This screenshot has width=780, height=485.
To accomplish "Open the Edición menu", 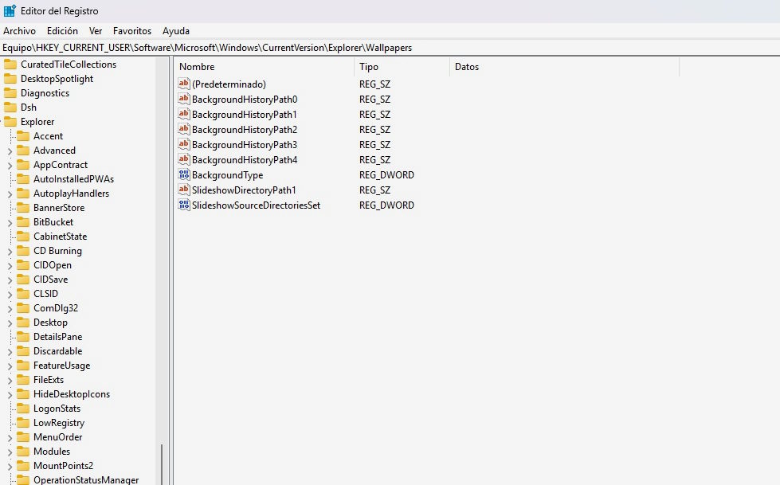I will (x=62, y=31).
